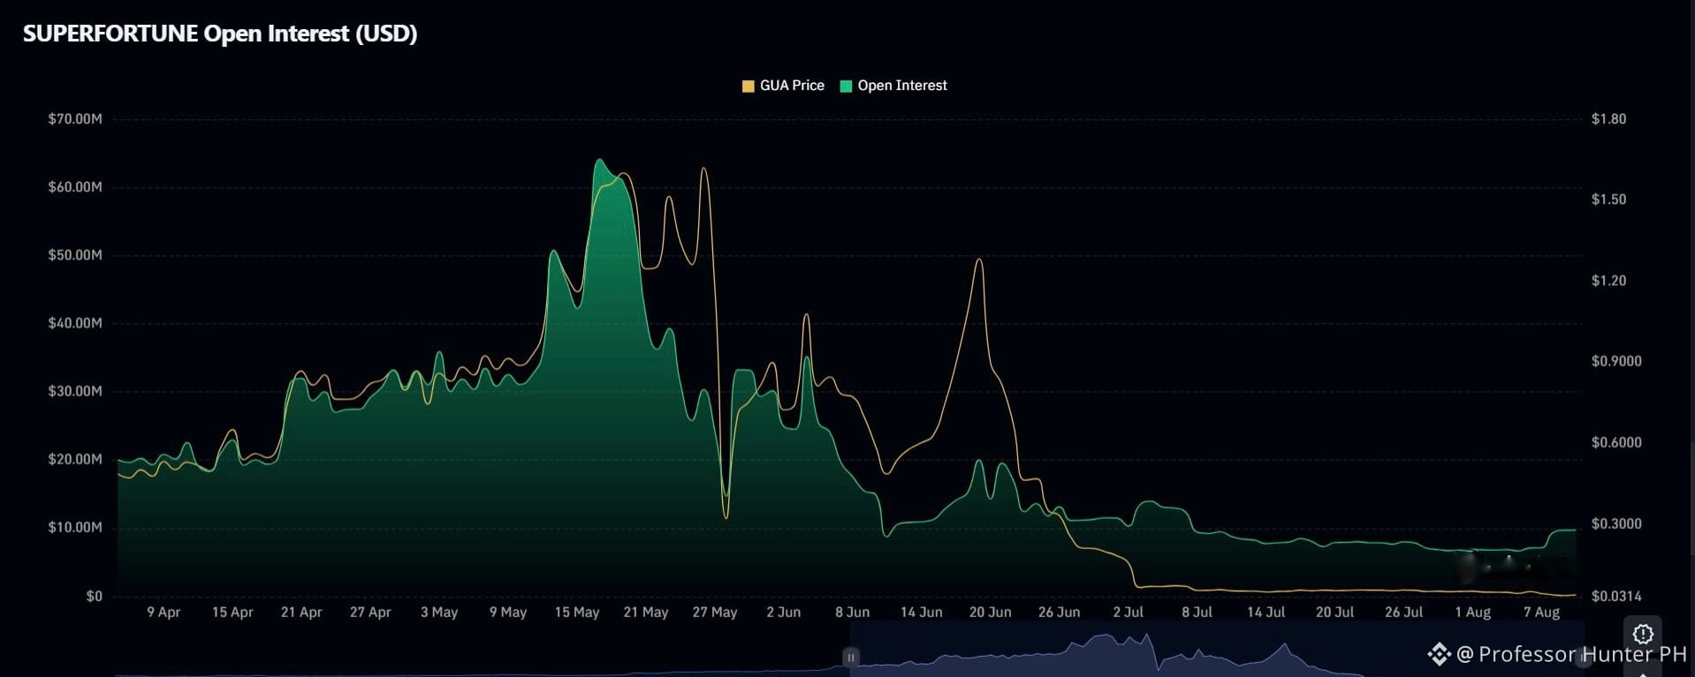This screenshot has width=1695, height=677.
Task: Click the 27 Apr date label
Action: 370,612
